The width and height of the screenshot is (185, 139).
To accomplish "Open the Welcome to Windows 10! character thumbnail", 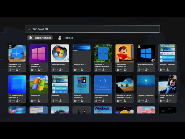I will tap(125, 53).
